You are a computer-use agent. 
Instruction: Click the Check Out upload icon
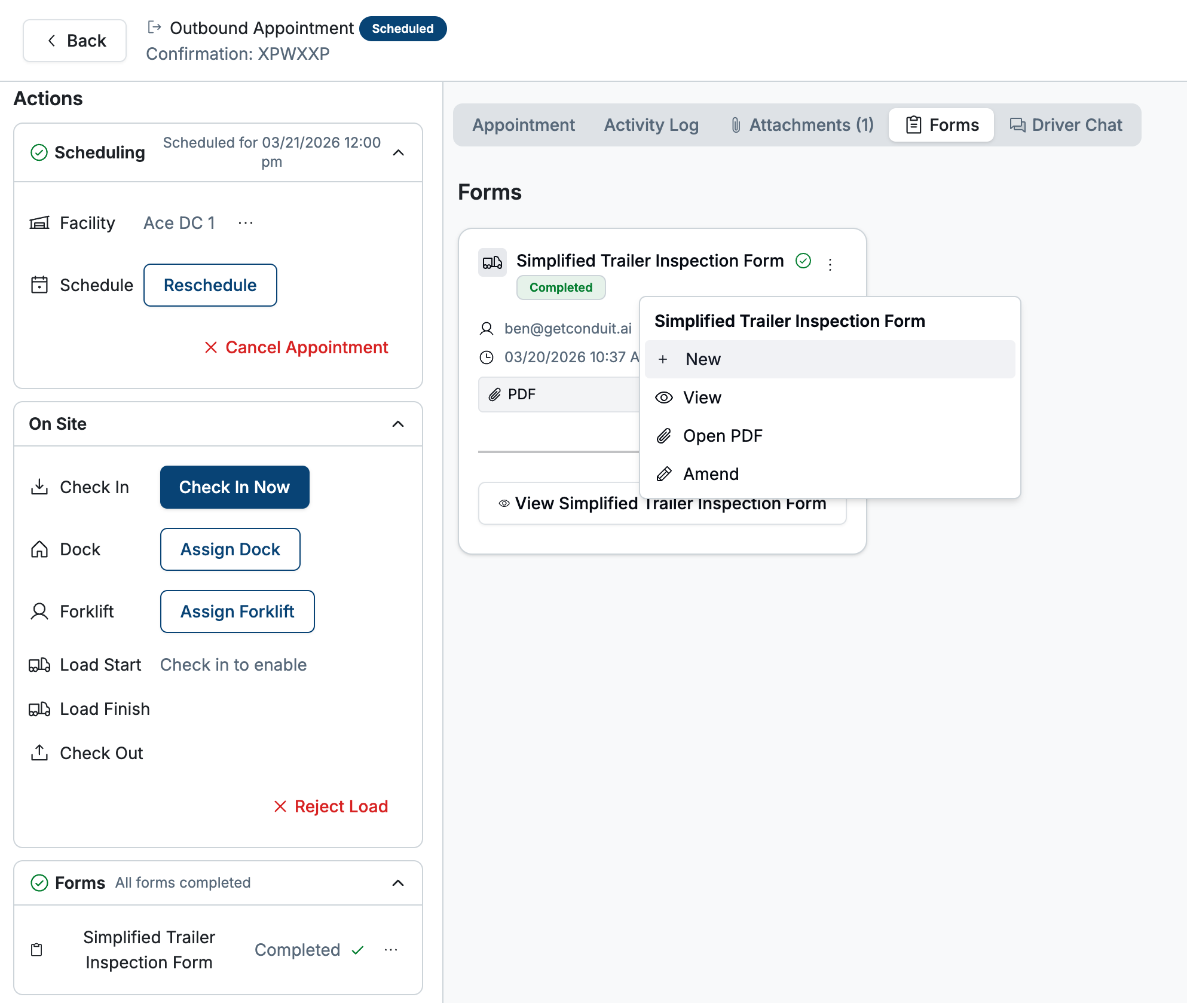[39, 753]
